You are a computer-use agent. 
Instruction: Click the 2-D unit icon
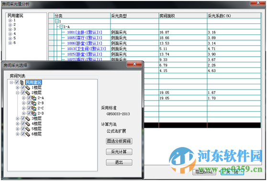coord(34,113)
